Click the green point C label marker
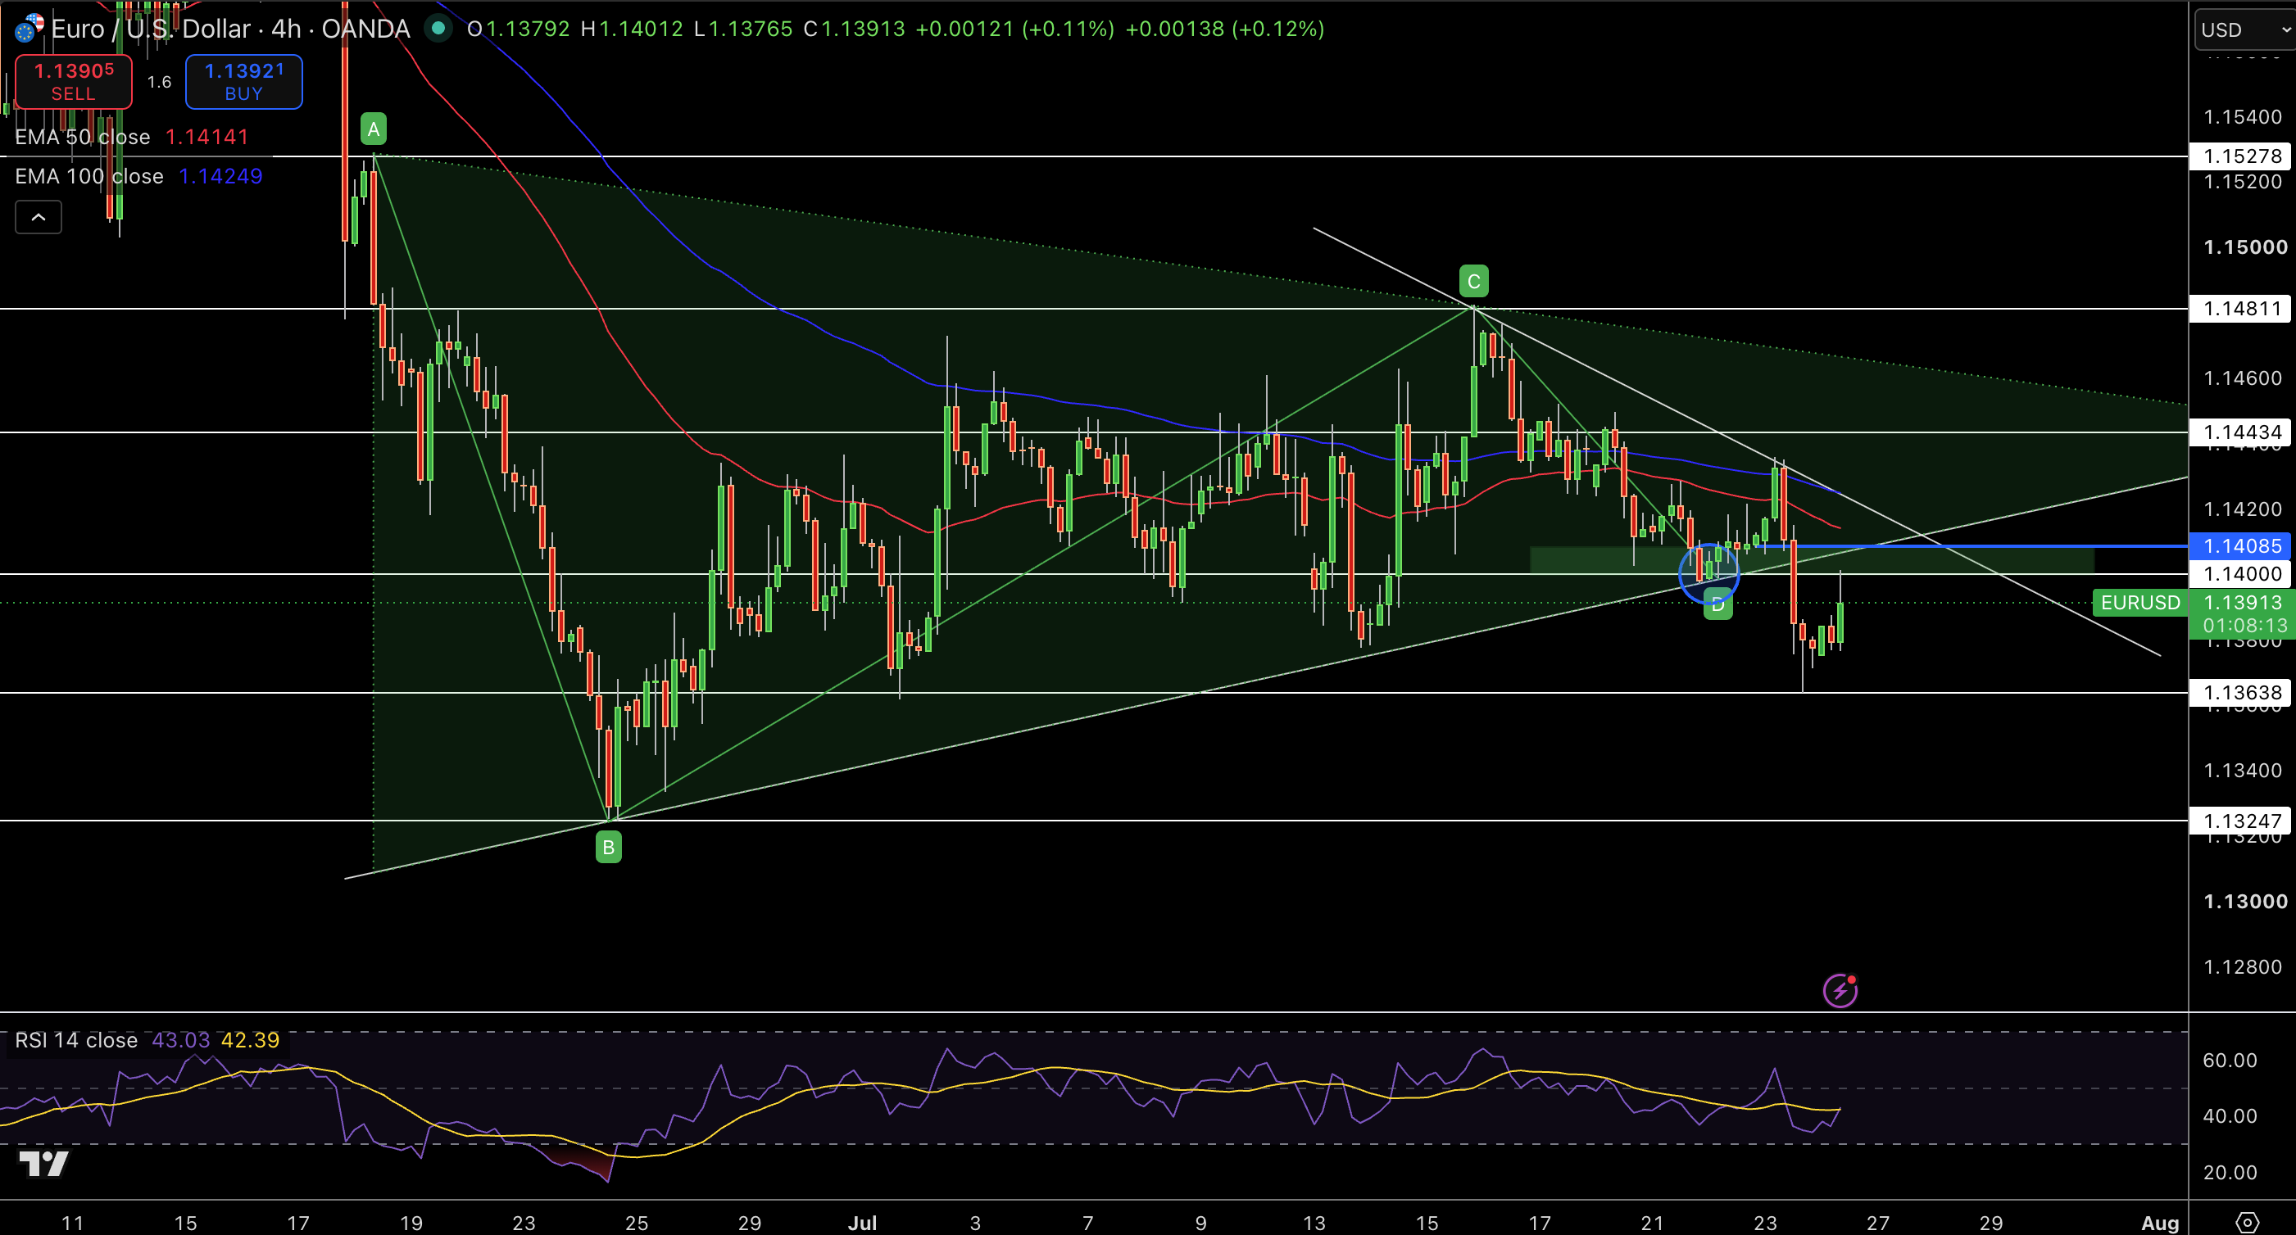 pyautogui.click(x=1473, y=282)
